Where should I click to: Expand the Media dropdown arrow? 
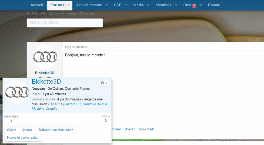tap(148, 5)
